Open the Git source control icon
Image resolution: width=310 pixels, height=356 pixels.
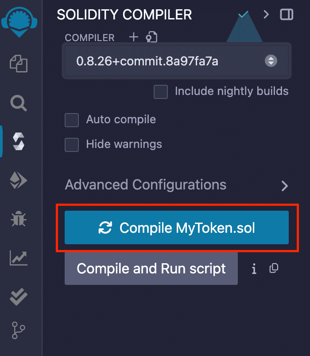[x=18, y=330]
